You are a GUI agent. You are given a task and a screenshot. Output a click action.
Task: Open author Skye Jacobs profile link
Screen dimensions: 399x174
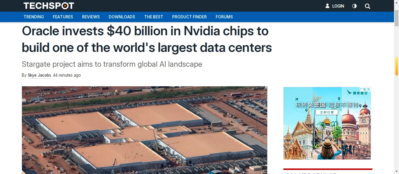[39, 75]
